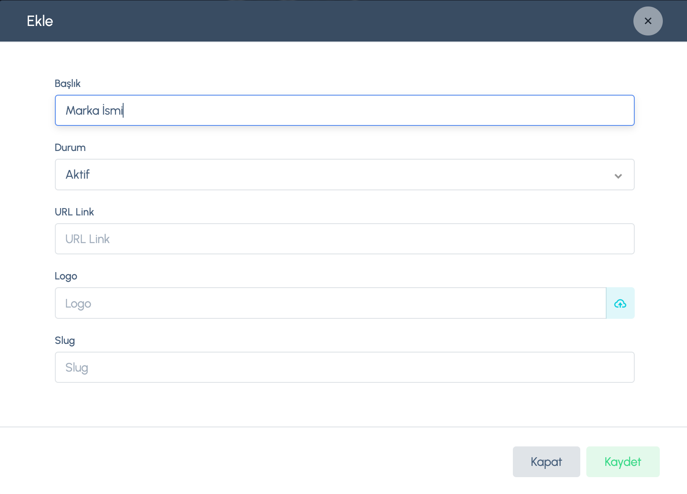The image size is (687, 494).
Task: Close the Ekle dialog with X icon
Action: pos(648,21)
